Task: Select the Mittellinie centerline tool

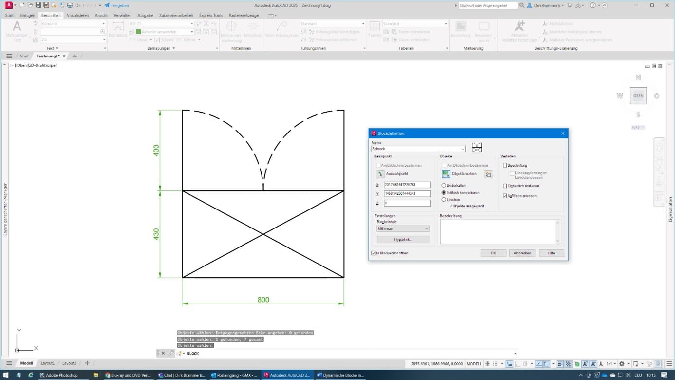Action: pos(252,30)
